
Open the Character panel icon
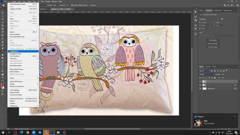[196, 25]
